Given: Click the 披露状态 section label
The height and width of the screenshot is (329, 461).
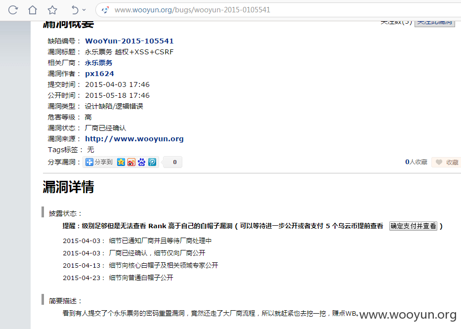Looking at the screenshot, I should coord(65,213).
